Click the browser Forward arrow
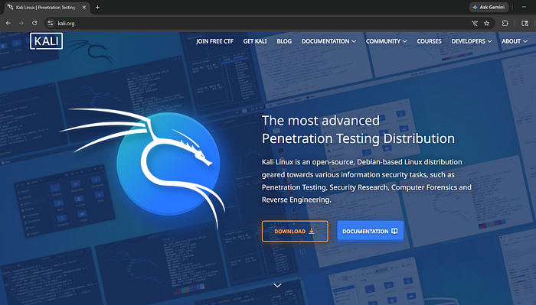536x305 pixels. [21, 23]
